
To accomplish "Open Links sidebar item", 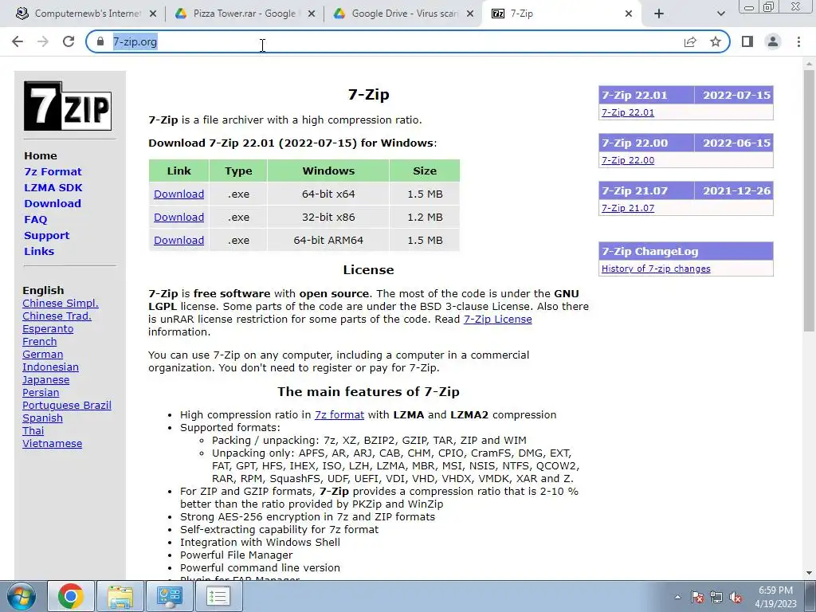I will coord(39,251).
